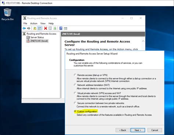
Task: Open the View menu
Action: 43,23
